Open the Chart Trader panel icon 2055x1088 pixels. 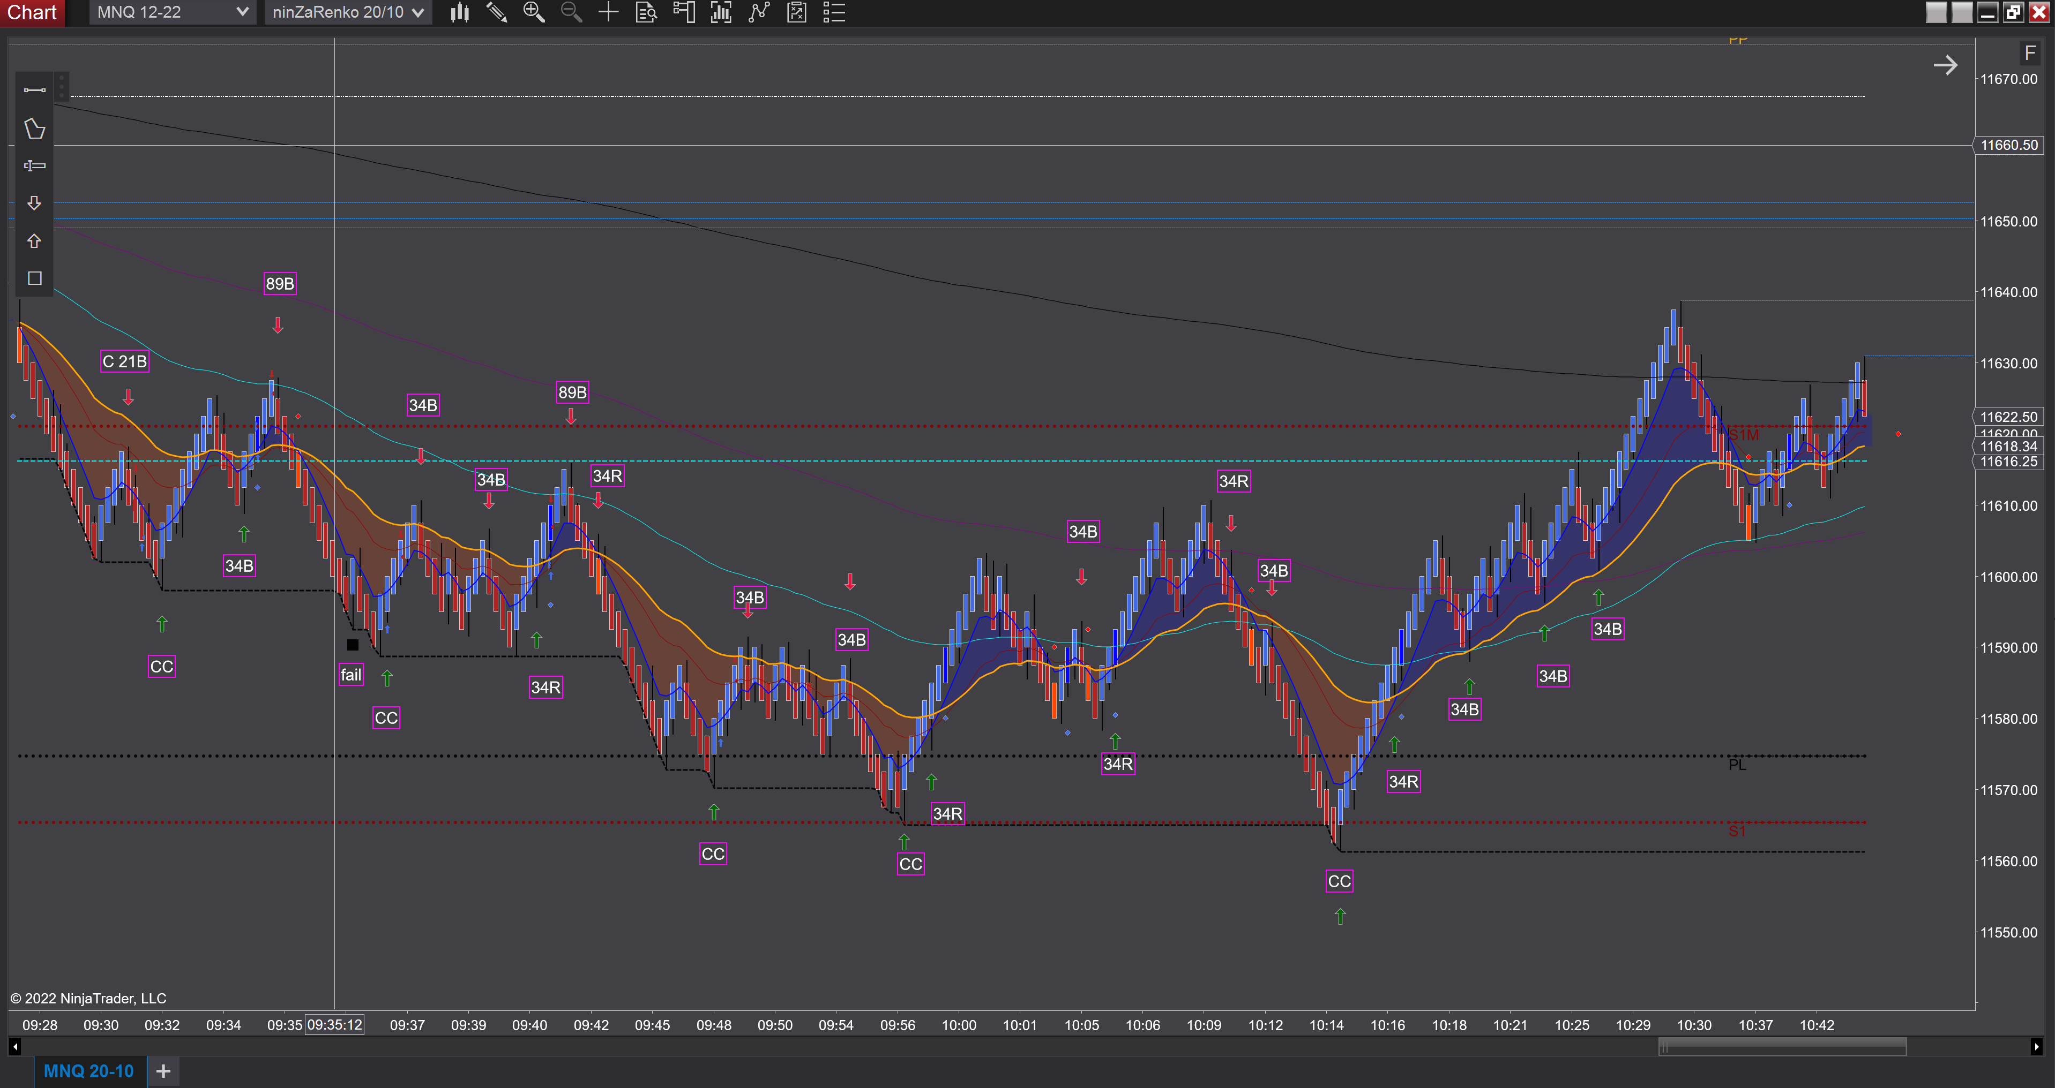[x=684, y=12]
